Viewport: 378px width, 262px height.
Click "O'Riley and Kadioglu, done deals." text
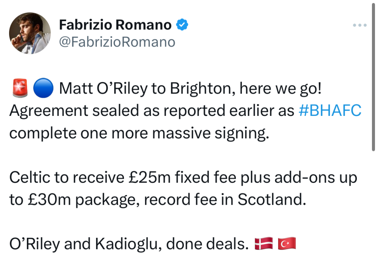pos(127,244)
